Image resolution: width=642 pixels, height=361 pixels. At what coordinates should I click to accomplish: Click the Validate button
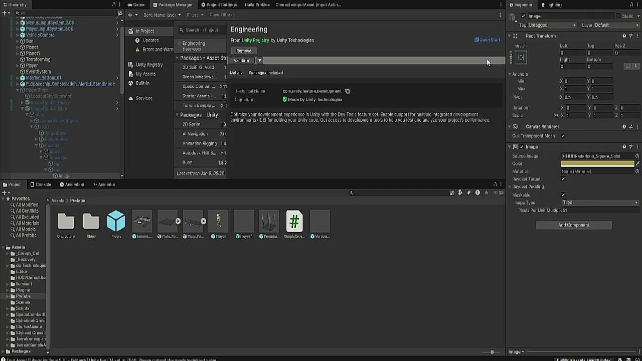(x=241, y=61)
